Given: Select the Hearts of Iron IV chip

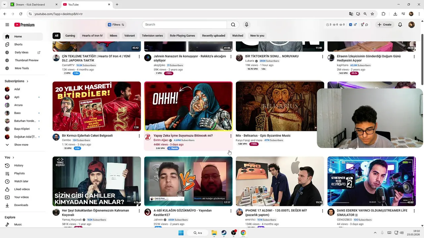Looking at the screenshot, I should click(92, 36).
